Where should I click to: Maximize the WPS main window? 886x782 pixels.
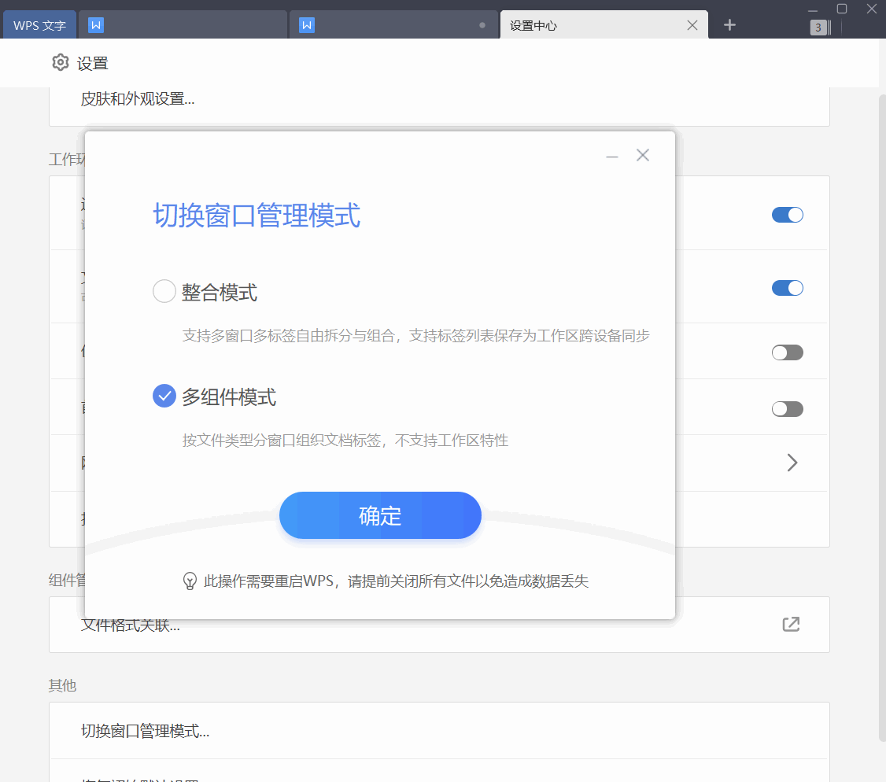click(x=841, y=9)
